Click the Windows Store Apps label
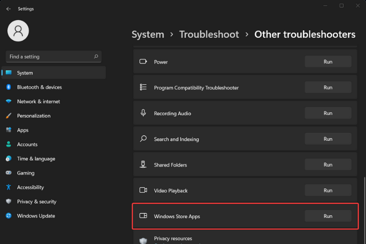Viewport: 366px width, 244px height. click(177, 217)
